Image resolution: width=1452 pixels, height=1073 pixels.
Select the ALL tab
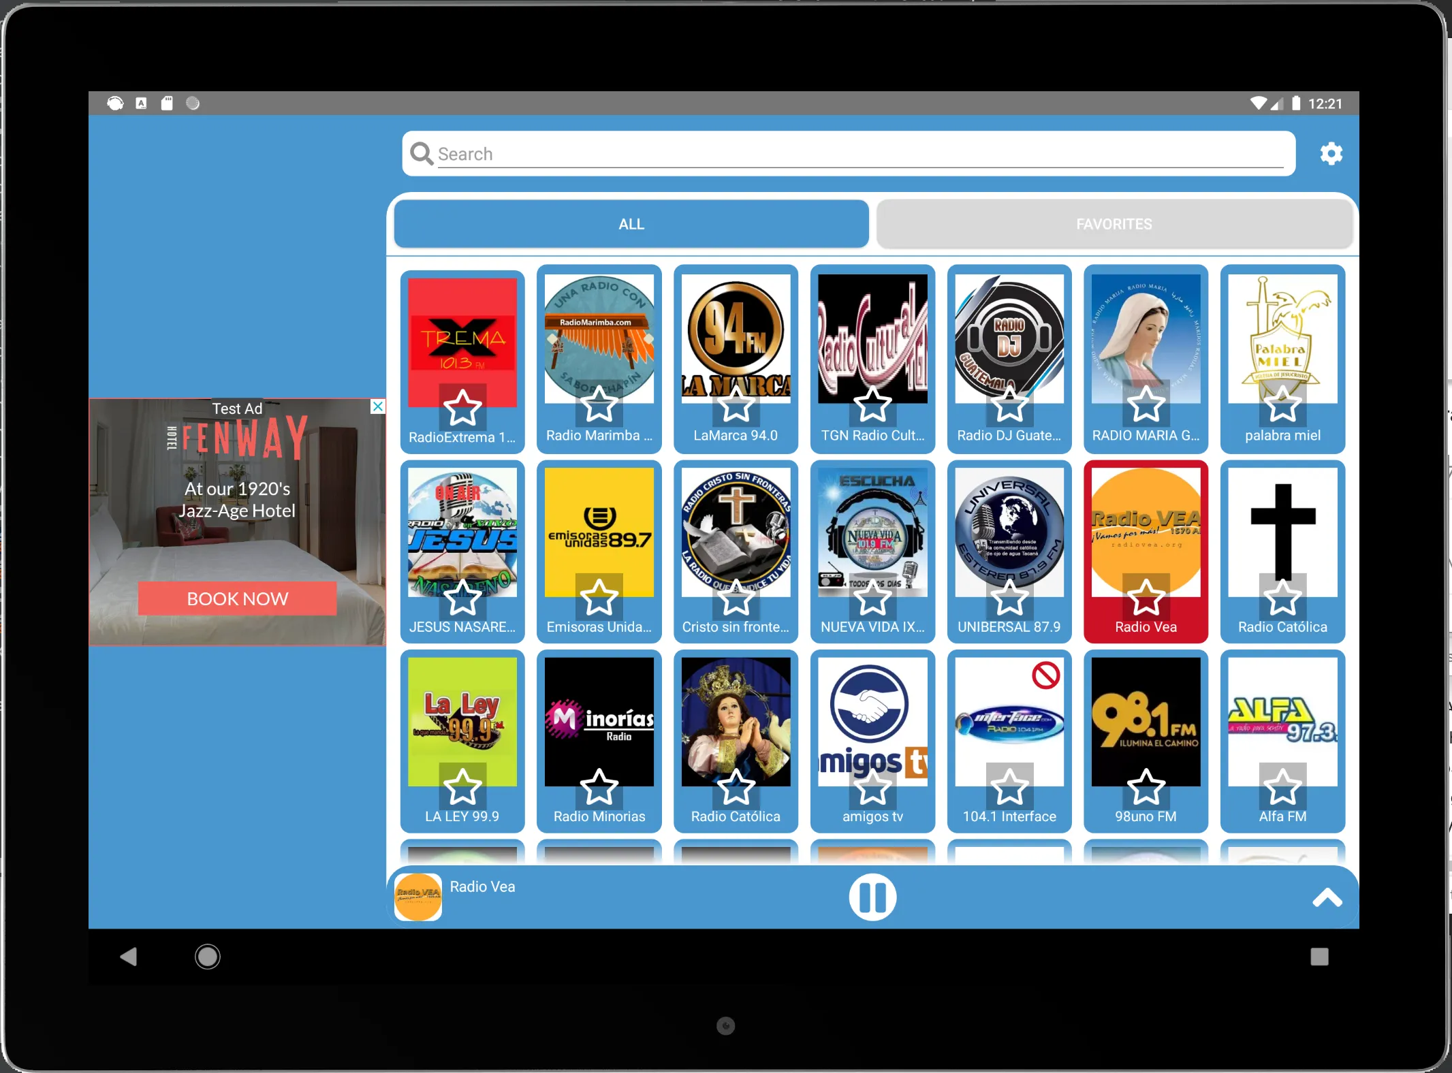tap(631, 223)
